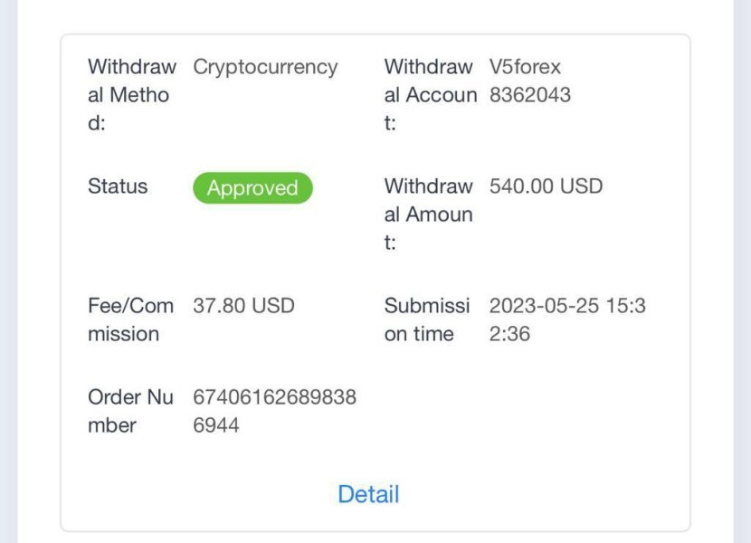Select order number line starting 67406162689838
Screen dimensions: 751x543
274,397
